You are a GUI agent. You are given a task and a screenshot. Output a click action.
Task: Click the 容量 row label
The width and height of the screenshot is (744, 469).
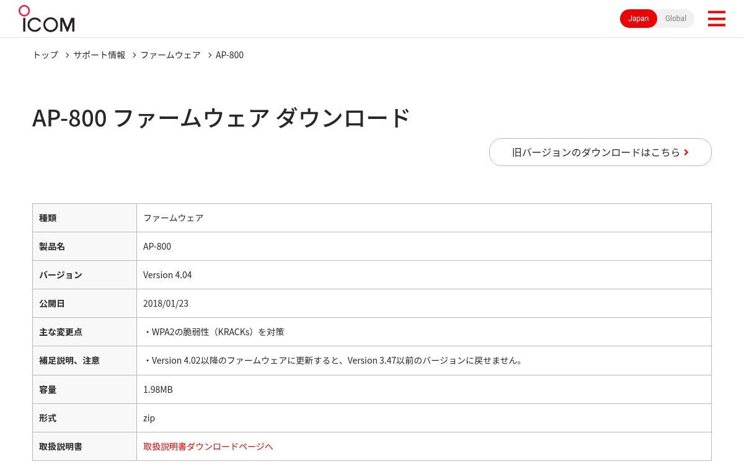pyautogui.click(x=48, y=389)
